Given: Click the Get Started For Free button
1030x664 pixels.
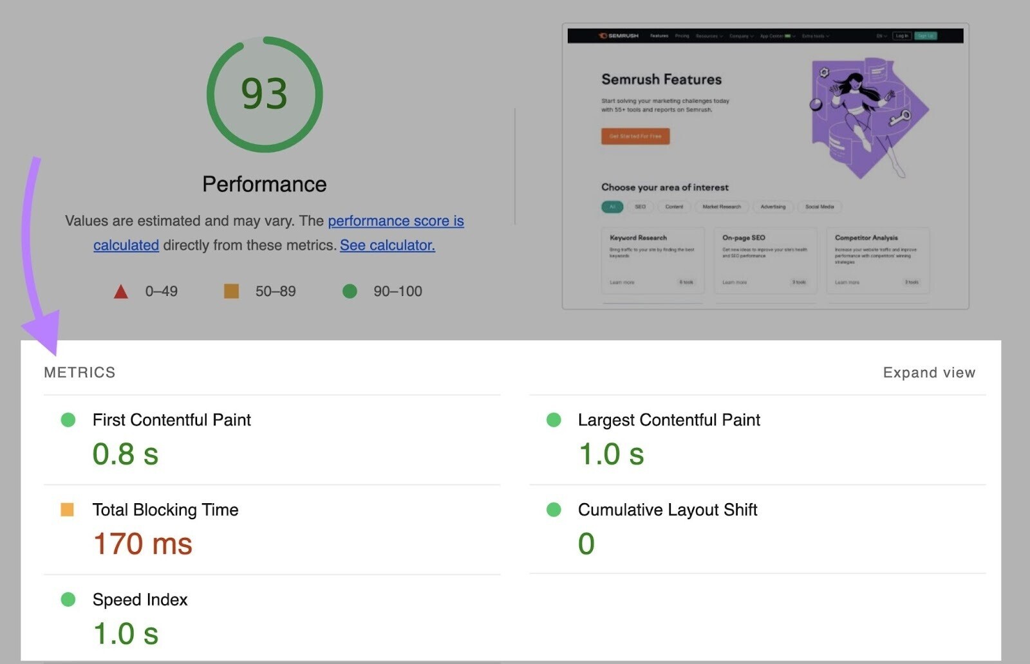Looking at the screenshot, I should 635,136.
